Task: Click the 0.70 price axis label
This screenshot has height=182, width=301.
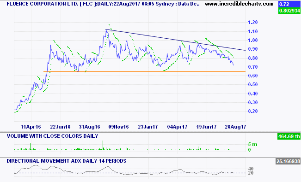Action: click(252, 67)
